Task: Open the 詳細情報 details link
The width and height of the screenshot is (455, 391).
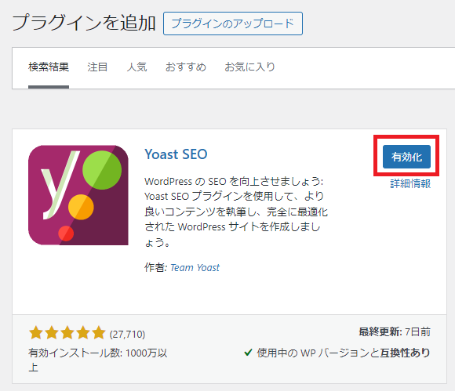Action: (x=410, y=184)
